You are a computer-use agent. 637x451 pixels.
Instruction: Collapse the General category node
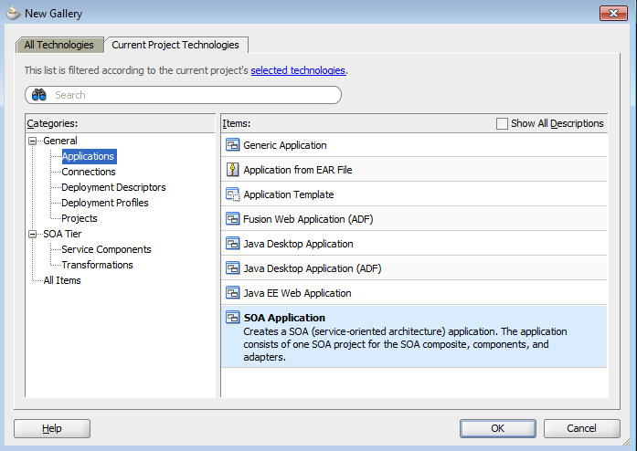pos(34,141)
